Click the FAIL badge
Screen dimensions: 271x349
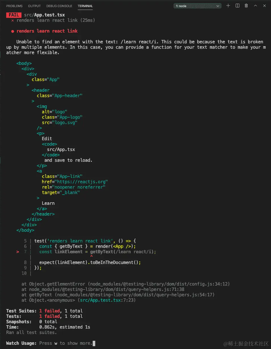point(14,15)
